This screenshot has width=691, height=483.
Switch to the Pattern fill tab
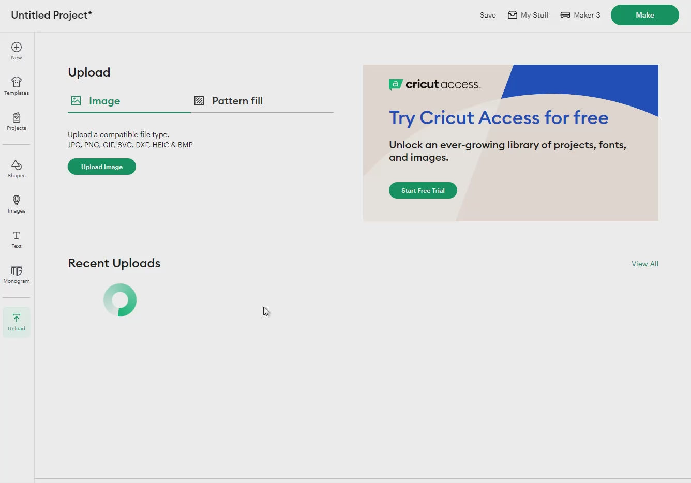coord(262,101)
